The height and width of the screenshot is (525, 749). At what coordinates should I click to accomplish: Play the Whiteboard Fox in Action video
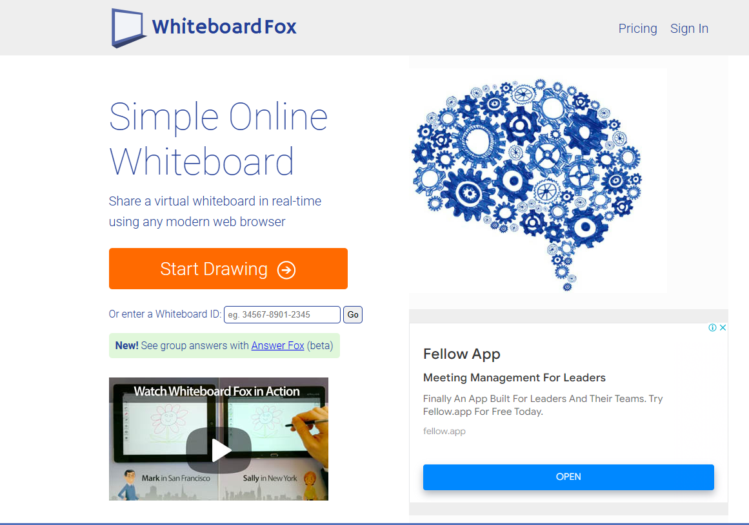pyautogui.click(x=219, y=450)
